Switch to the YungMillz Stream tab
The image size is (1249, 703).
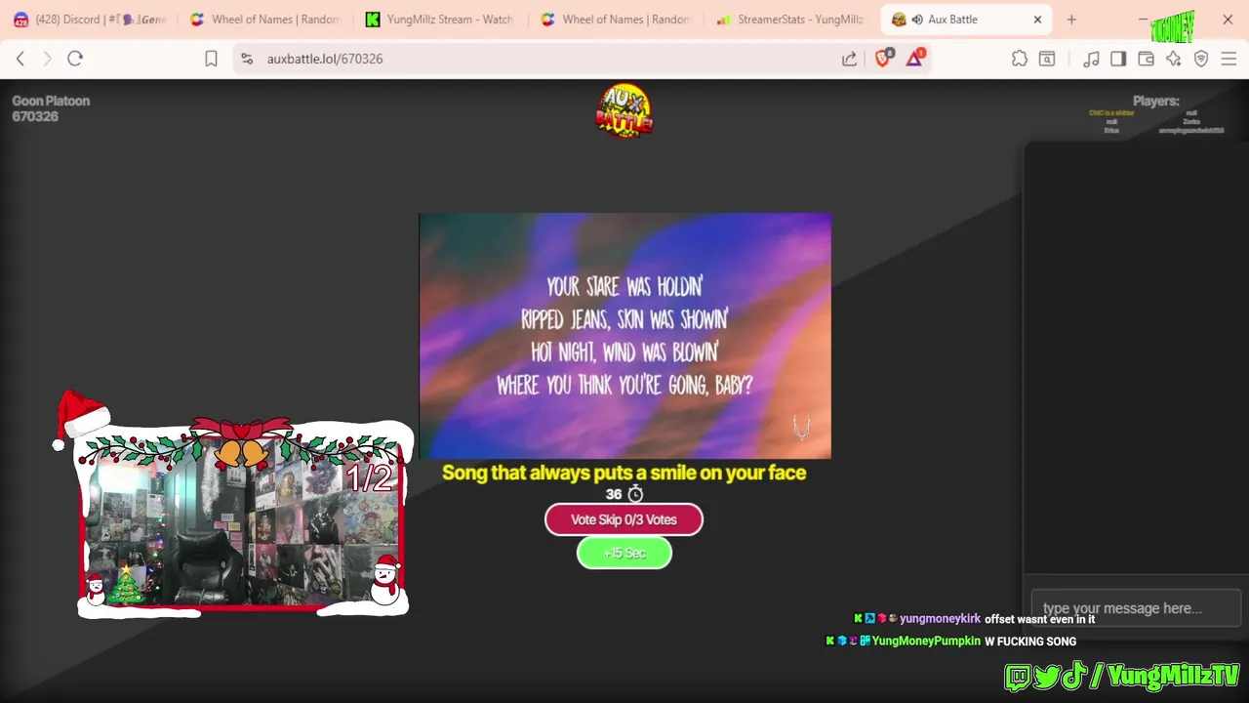click(440, 20)
